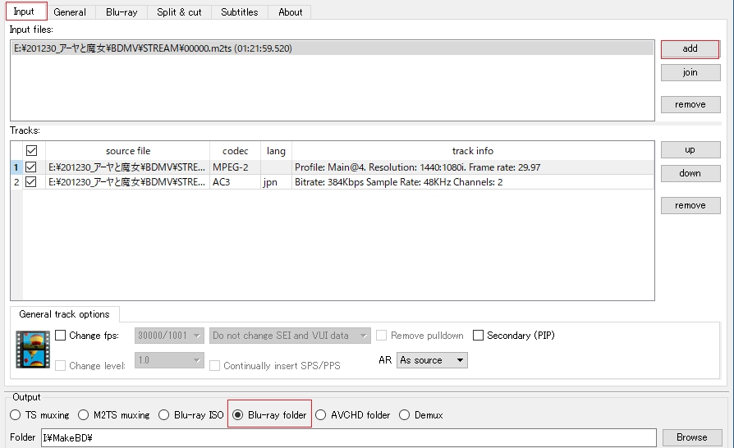
Task: Move the track up with the up button
Action: click(x=690, y=150)
